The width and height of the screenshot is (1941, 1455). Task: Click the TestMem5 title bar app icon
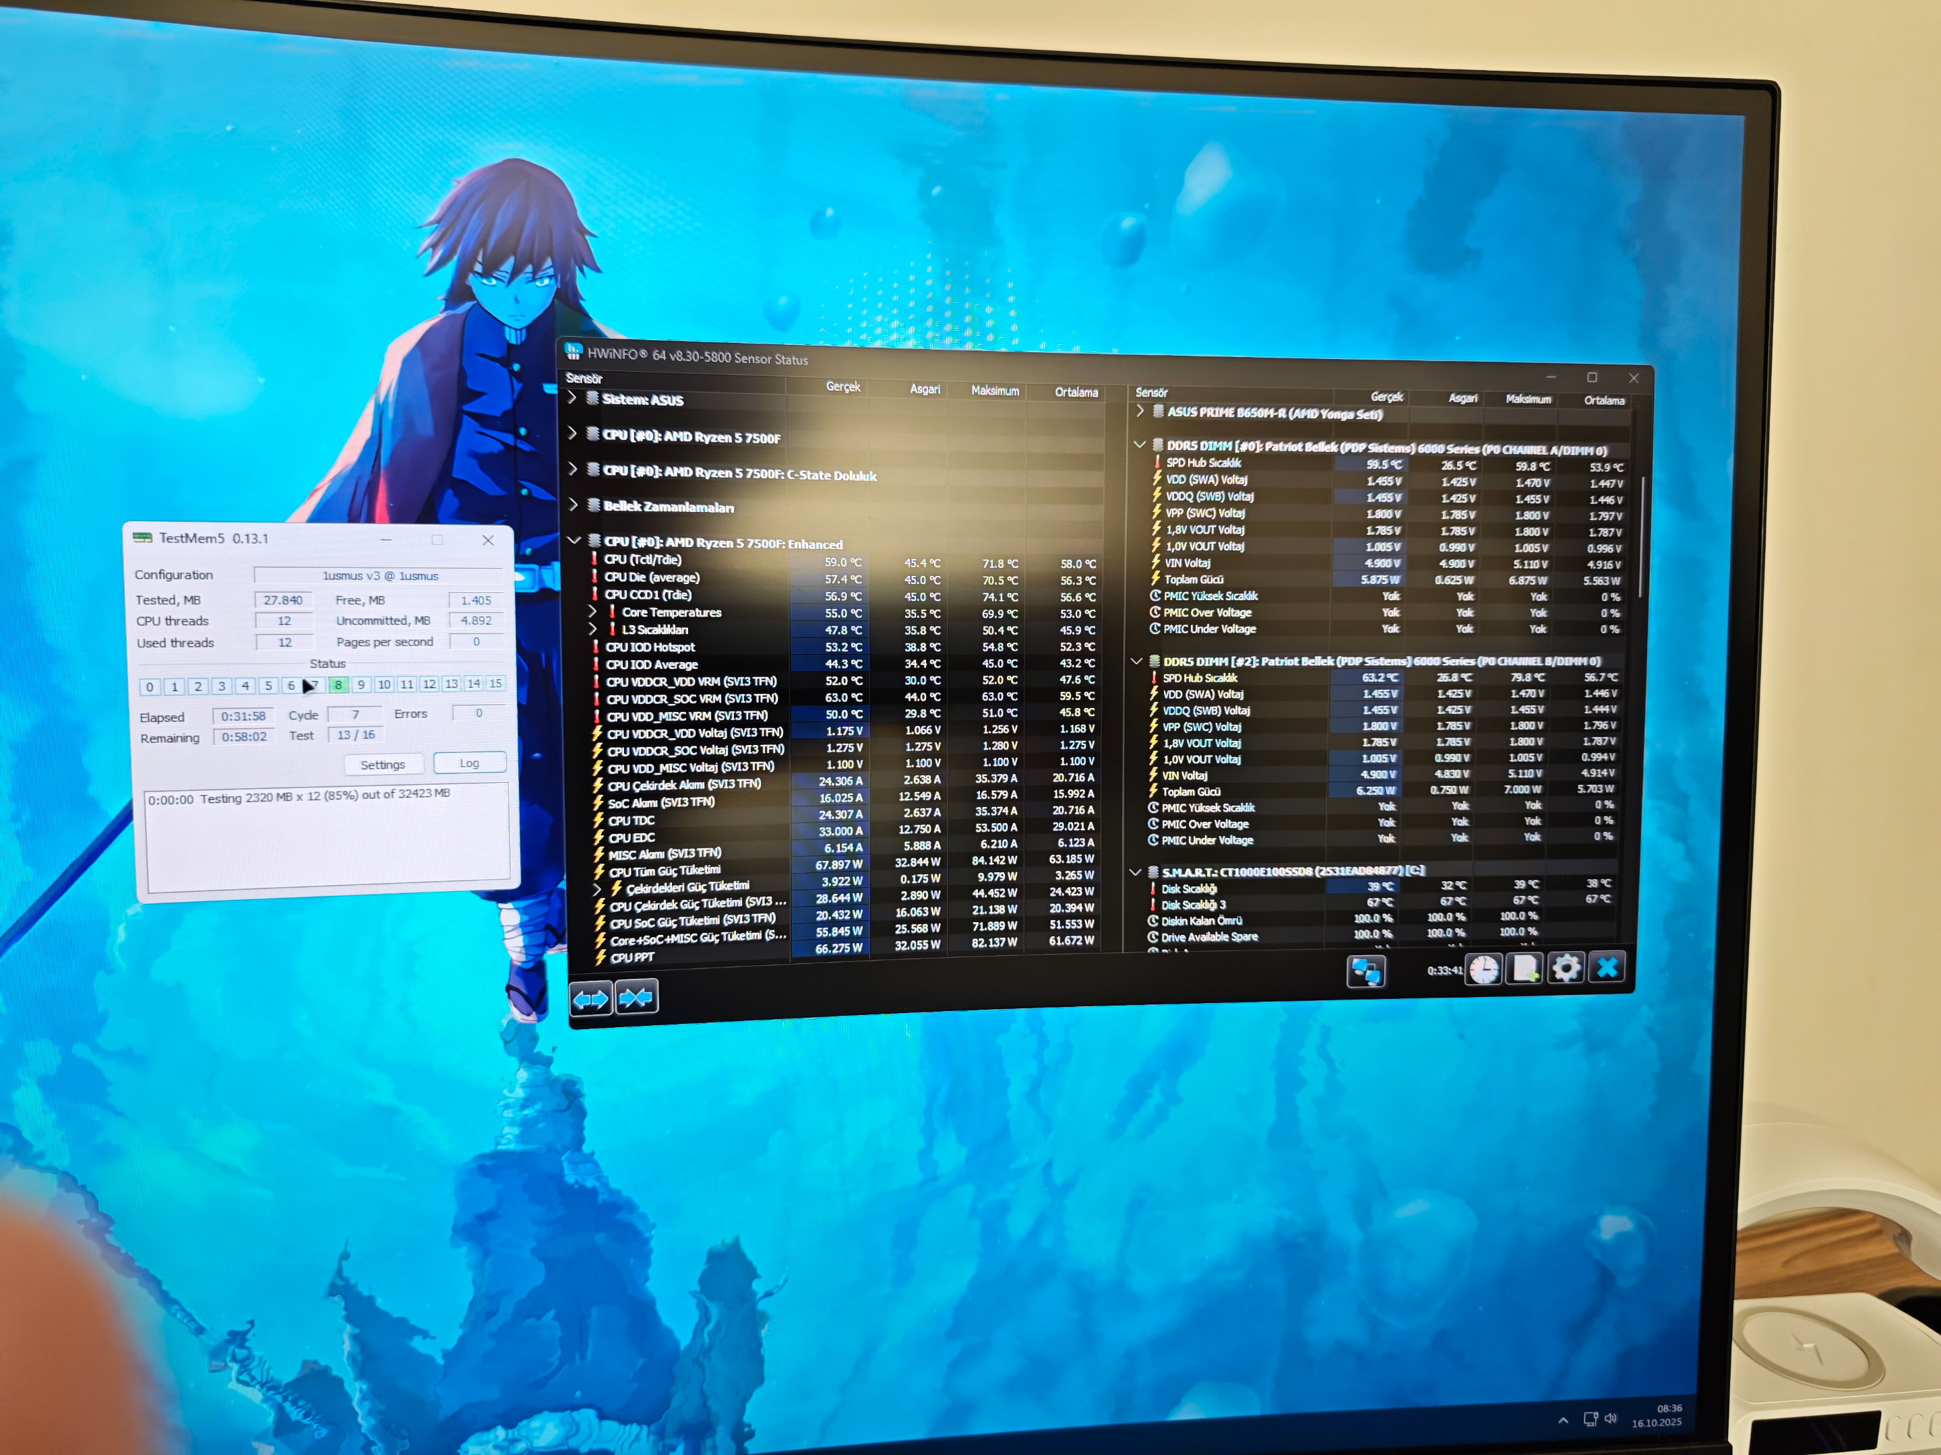coord(142,538)
